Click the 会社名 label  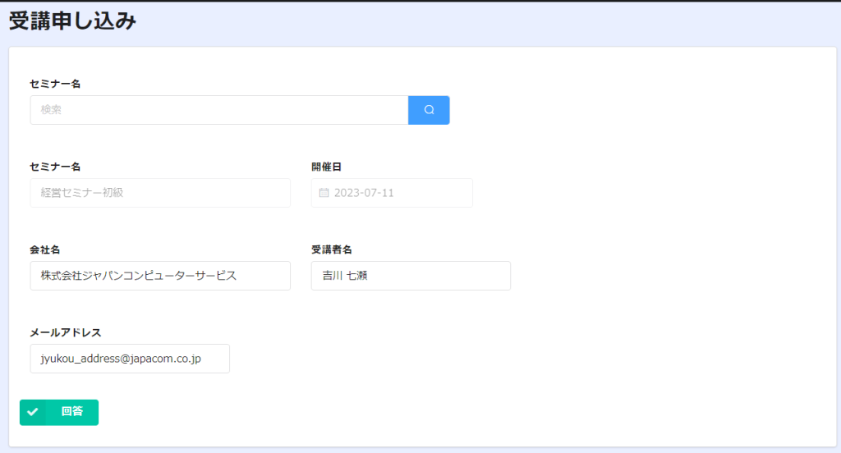tap(45, 249)
